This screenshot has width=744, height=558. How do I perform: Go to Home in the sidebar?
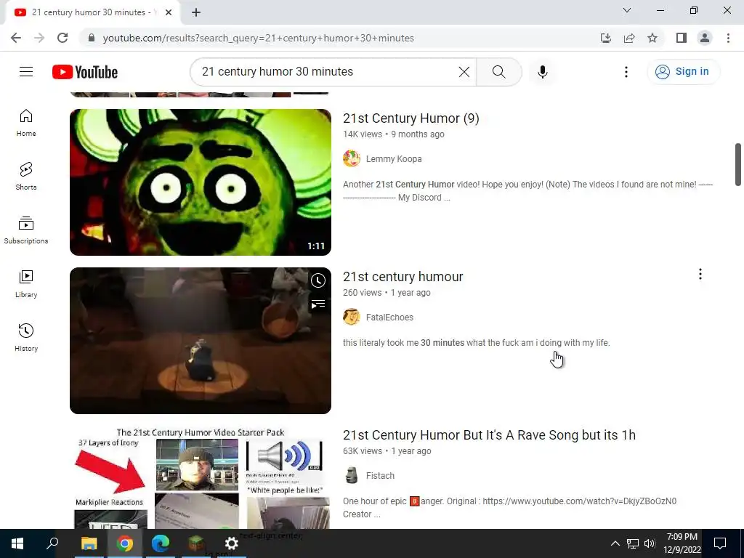click(x=26, y=122)
